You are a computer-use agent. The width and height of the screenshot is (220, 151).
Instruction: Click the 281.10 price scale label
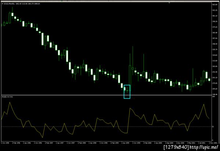[x=215, y=78]
